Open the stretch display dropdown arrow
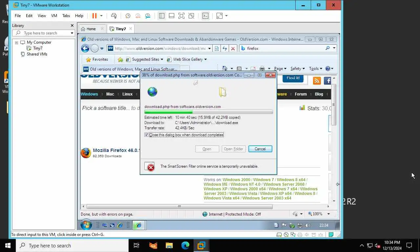Image resolution: width=420 pixels, height=252 pixels. 226,16
